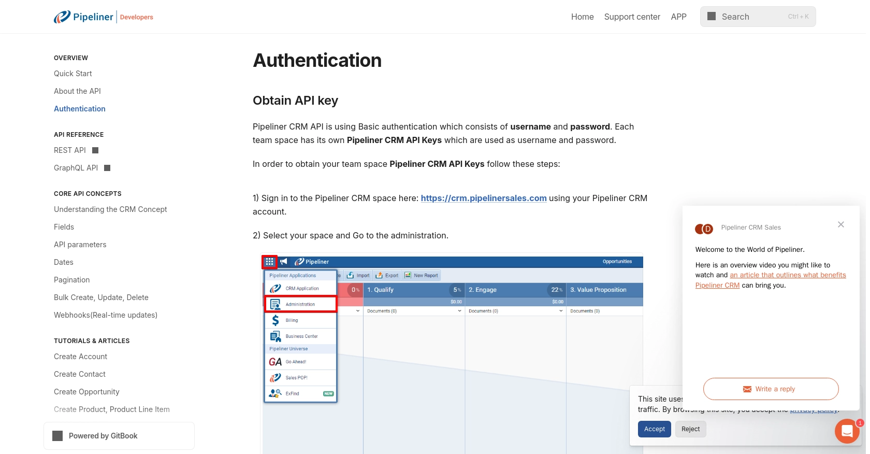Click the Write a reply button

(771, 389)
